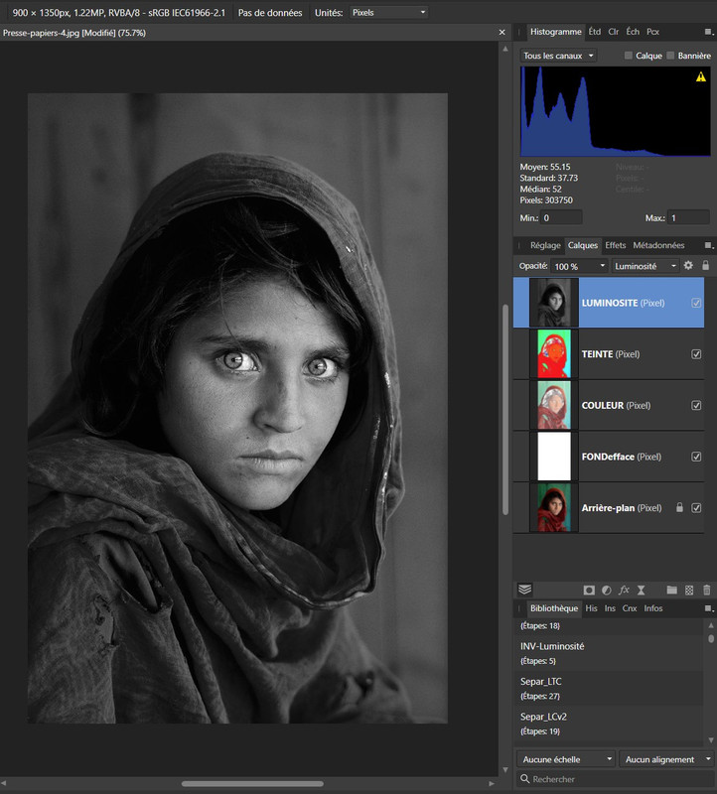Screen dimensions: 717x794
Task: Switch to the Bibliothèque tab
Action: coord(554,608)
